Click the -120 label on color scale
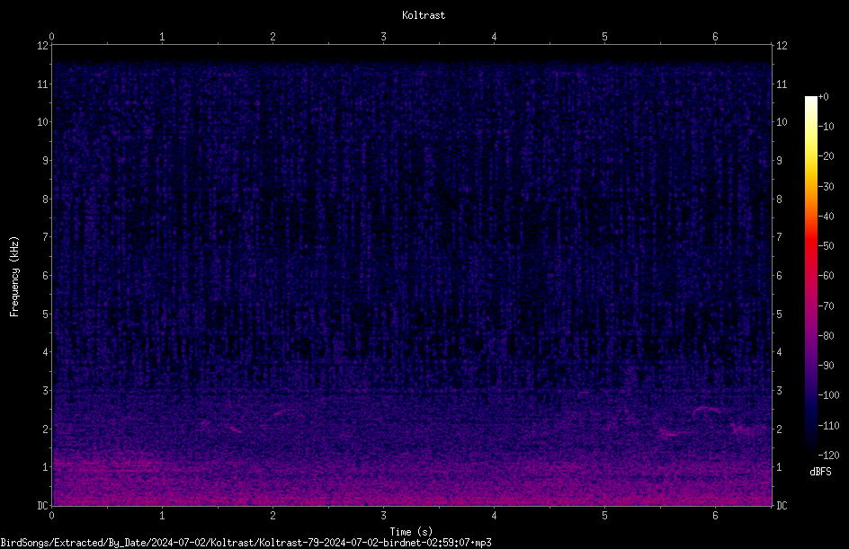Image resolution: width=849 pixels, height=549 pixels. pos(828,456)
